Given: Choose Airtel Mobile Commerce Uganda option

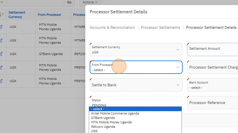Looking at the screenshot, I should click(x=115, y=113).
